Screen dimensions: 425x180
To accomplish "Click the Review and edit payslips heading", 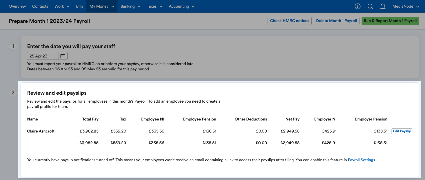I will [x=57, y=93].
